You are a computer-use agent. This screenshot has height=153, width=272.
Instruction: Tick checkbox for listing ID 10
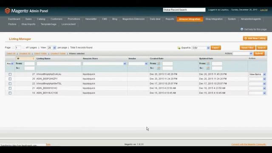coord(10,93)
